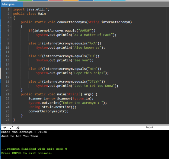The image size is (169, 159).
Task: Collapse the main method fold at line 21
Action: click(11, 94)
